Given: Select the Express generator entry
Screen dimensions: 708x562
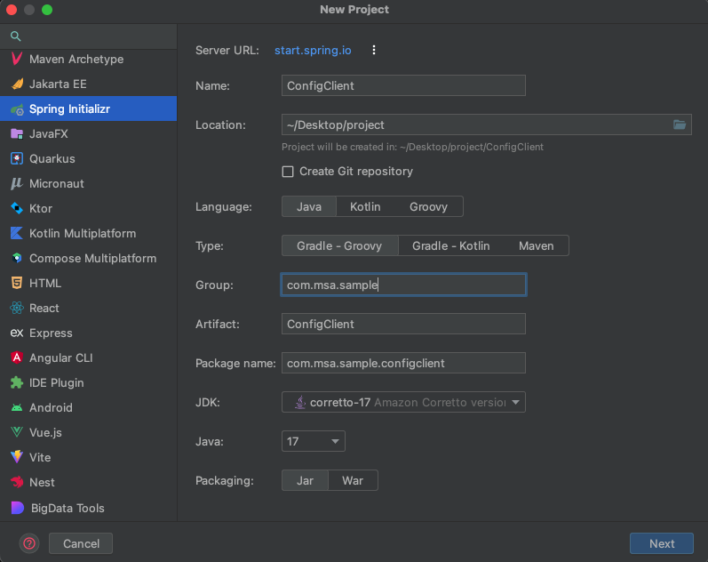Looking at the screenshot, I should tap(89, 333).
